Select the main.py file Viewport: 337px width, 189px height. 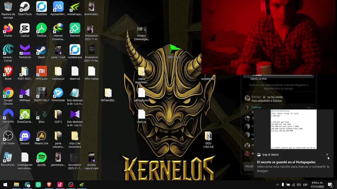(142, 116)
